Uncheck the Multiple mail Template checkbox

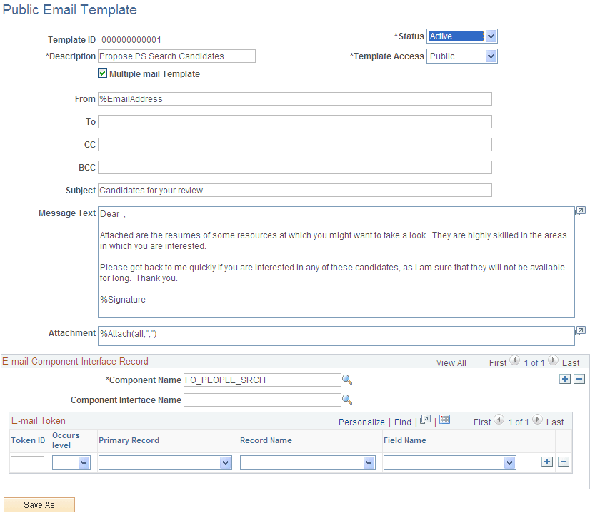click(102, 73)
